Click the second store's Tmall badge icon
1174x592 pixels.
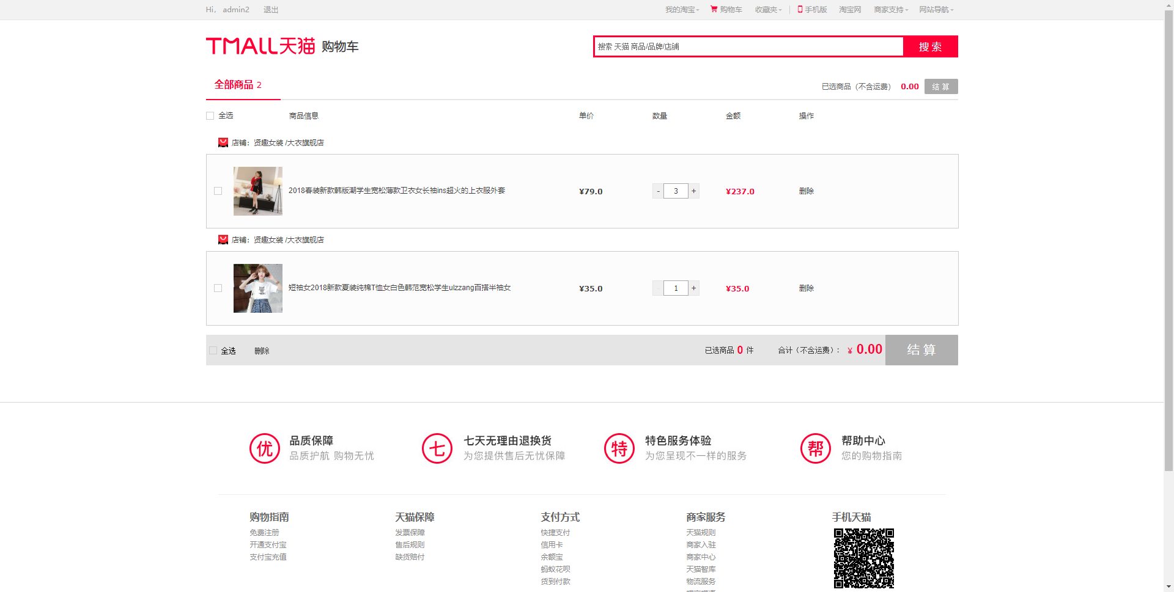(223, 239)
